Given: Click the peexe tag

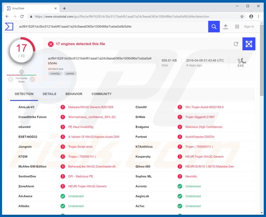Looking at the screenshot, I should pyautogui.click(x=70, y=73).
